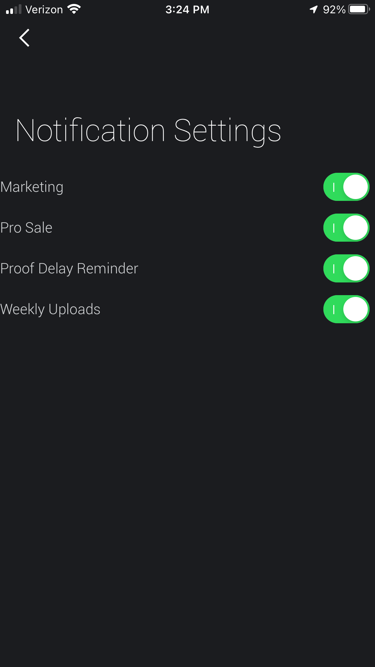Screen dimensions: 375x667
Task: Disable Marketing notifications switch
Action: (346, 187)
